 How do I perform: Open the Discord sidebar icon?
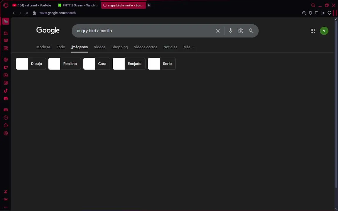click(x=6, y=98)
